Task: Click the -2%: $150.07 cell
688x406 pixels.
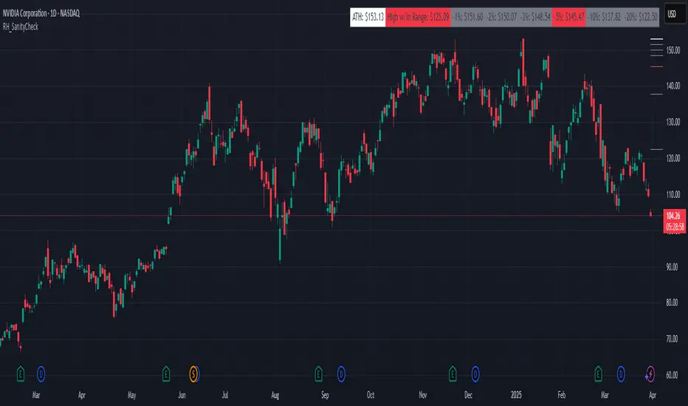Action: (501, 17)
